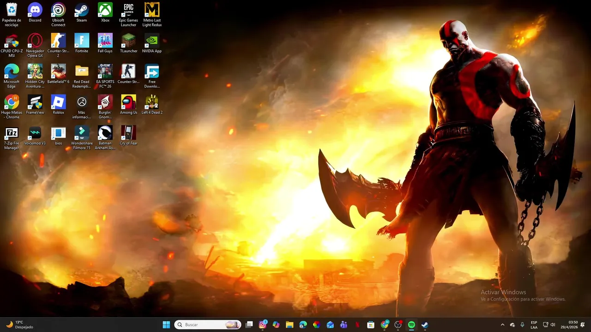The image size is (591, 332).
Task: Select Metro Last Light Redux icon
Action: click(152, 15)
